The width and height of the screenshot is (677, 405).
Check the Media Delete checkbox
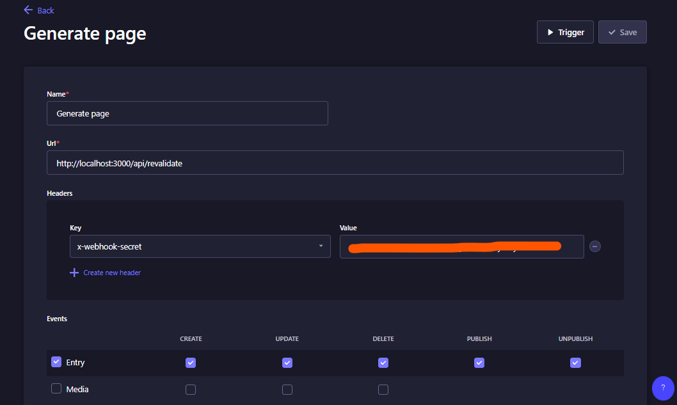click(383, 390)
